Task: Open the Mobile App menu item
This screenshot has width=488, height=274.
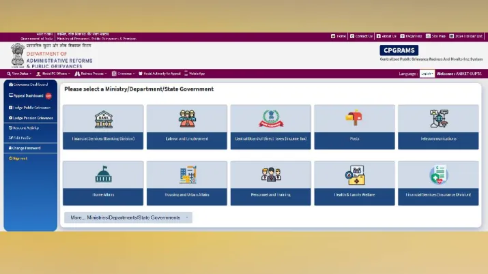Action: [x=195, y=74]
